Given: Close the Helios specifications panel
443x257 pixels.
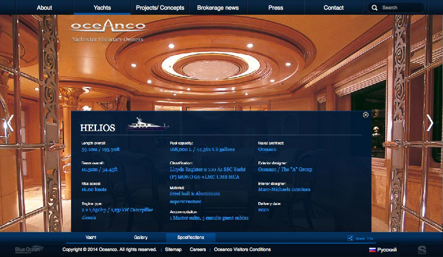Looking at the screenshot, I should (365, 115).
